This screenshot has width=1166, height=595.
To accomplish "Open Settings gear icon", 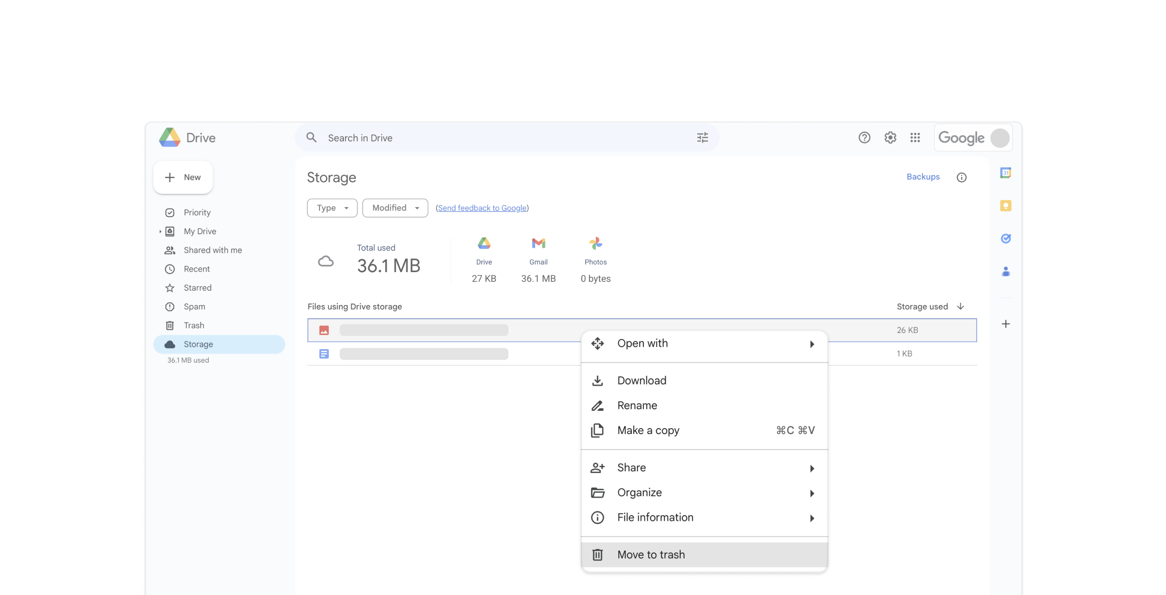I will point(890,138).
